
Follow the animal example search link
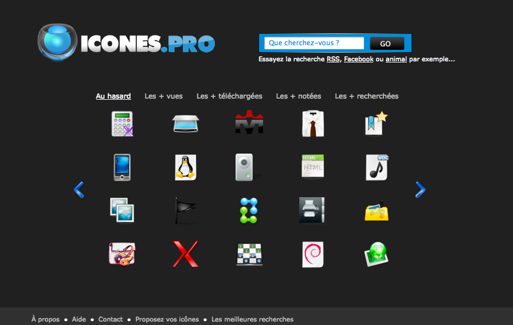point(396,59)
